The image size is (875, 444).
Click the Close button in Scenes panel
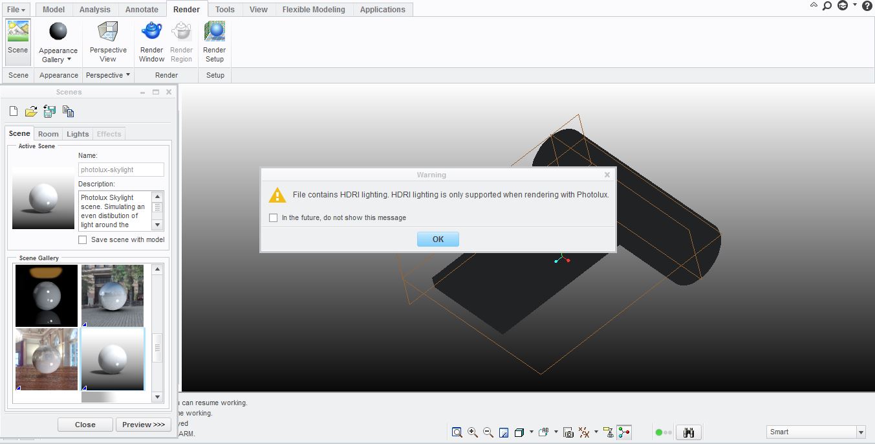(85, 425)
